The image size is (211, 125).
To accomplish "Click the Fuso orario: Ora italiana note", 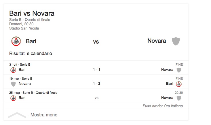I will click(163, 106).
